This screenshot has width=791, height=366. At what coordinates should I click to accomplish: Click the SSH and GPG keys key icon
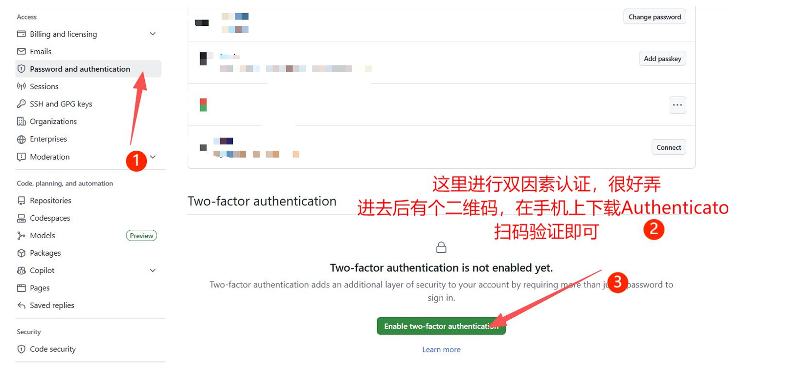pyautogui.click(x=21, y=104)
